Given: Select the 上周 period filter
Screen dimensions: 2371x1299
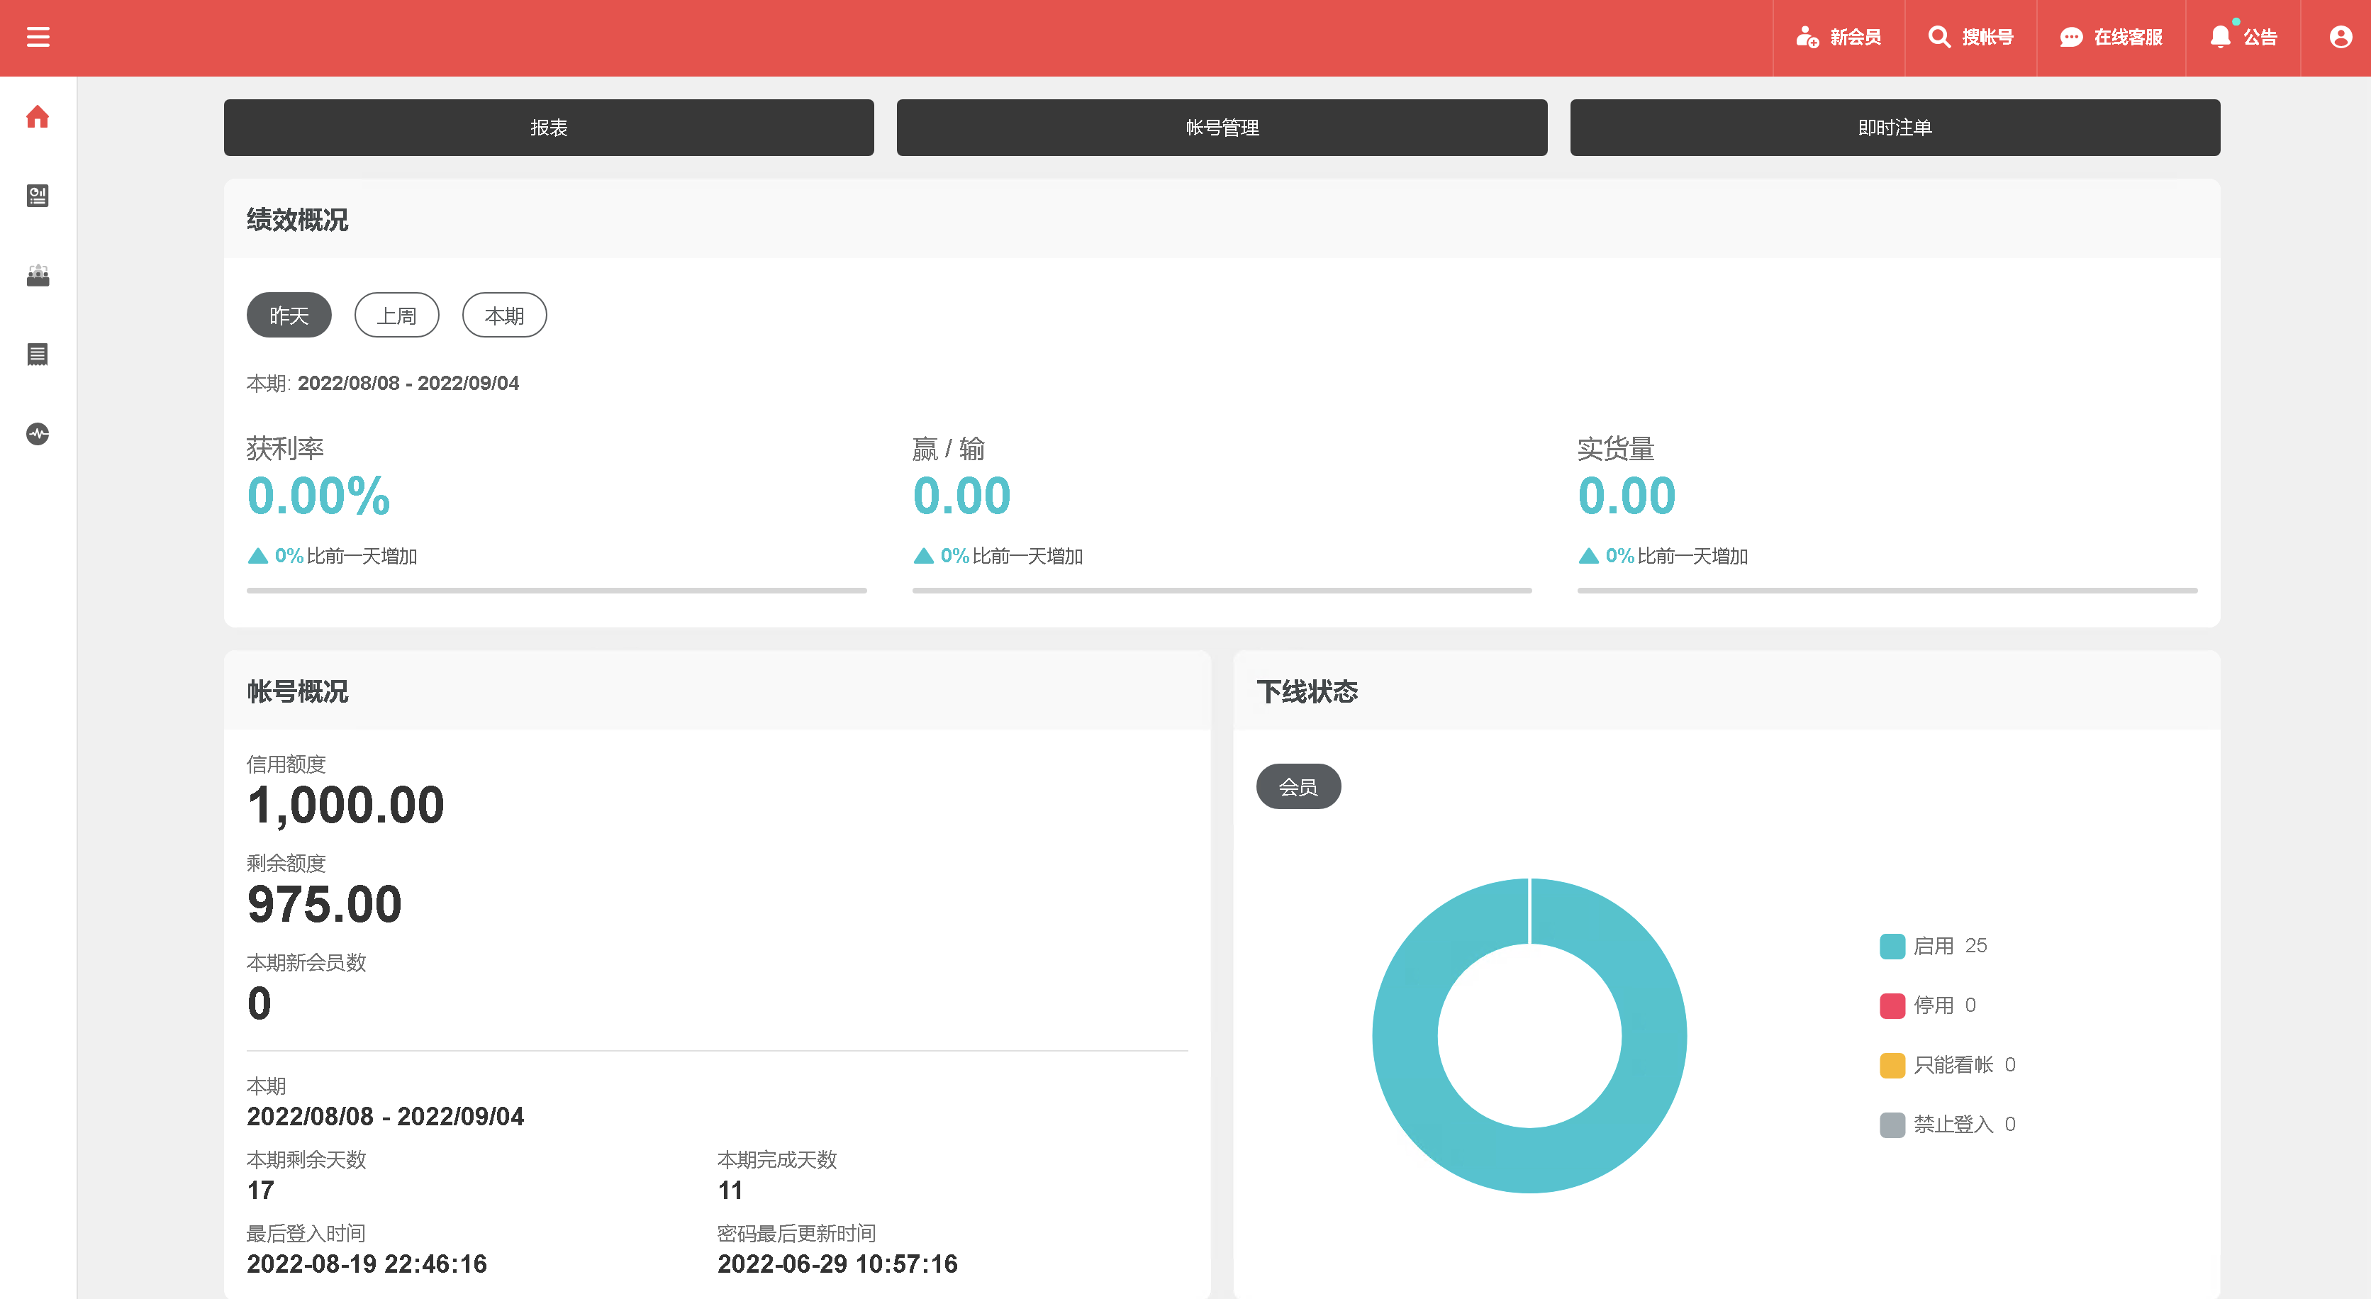Looking at the screenshot, I should point(396,316).
